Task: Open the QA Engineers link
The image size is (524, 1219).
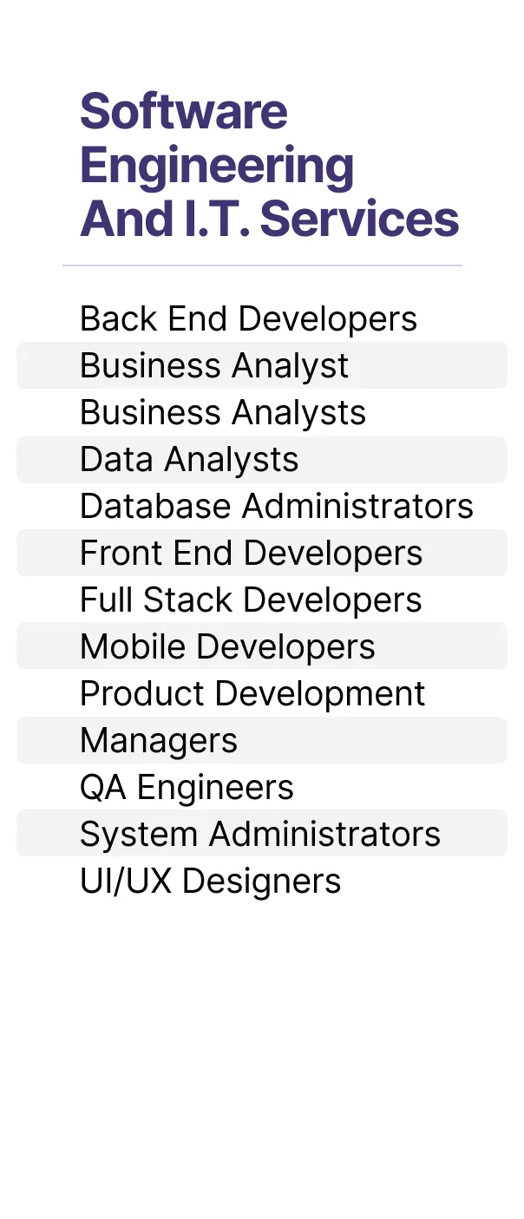Action: pyautogui.click(x=187, y=788)
